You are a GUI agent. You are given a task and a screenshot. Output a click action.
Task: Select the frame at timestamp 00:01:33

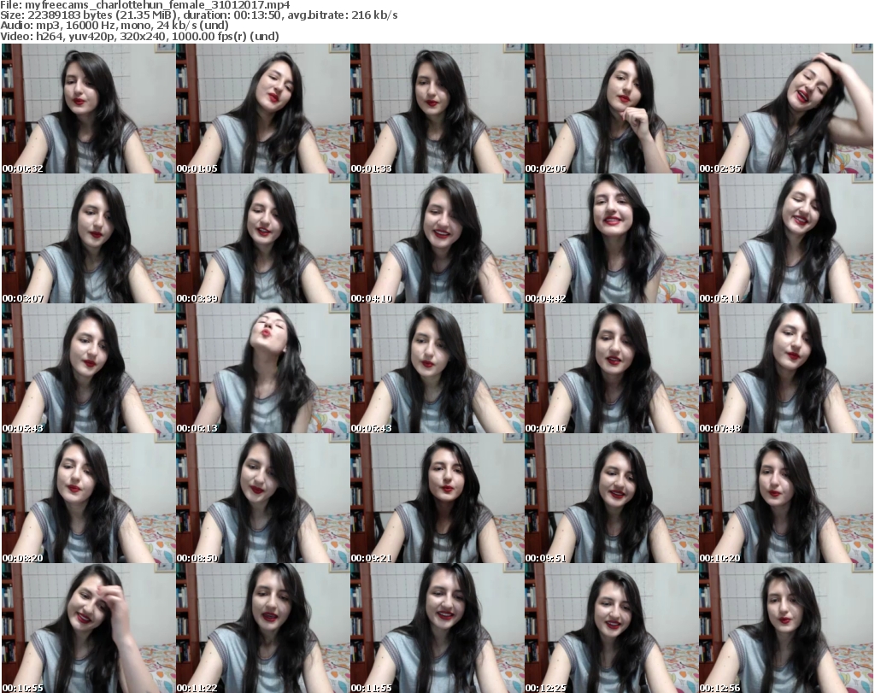tap(436, 109)
